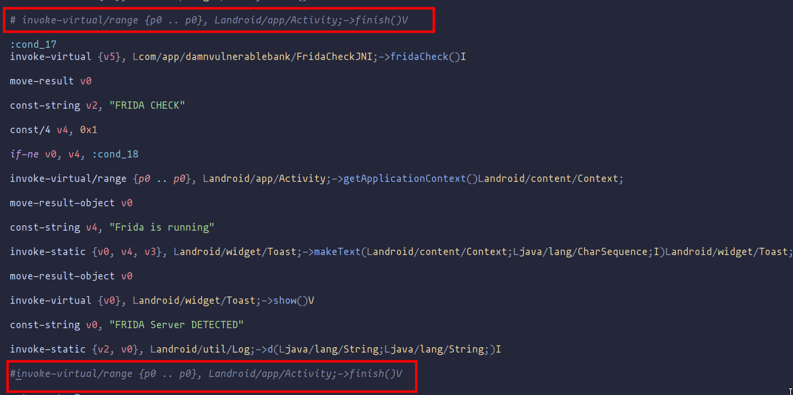The width and height of the screenshot is (793, 395).
Task: Click the "FRIDA Server DETECTED" string
Action: click(x=177, y=325)
